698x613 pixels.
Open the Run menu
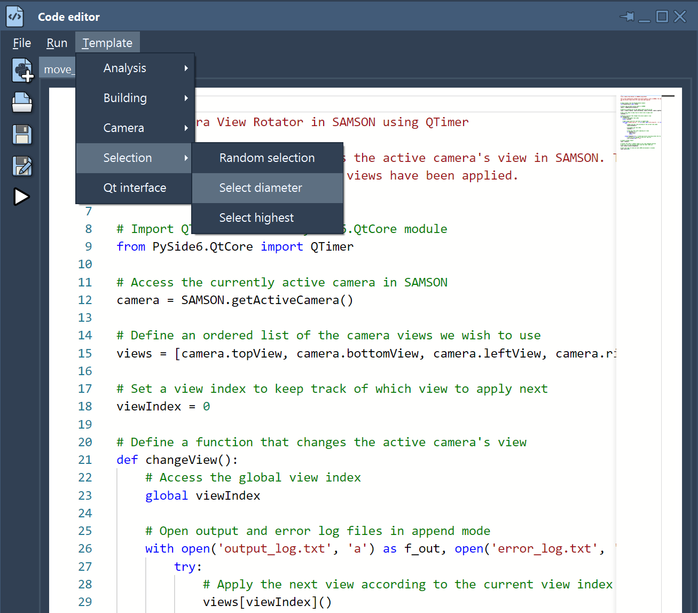pos(57,42)
